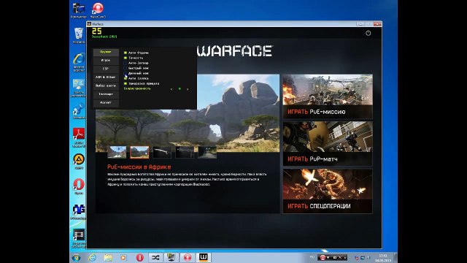Open the Internet Explorer desktop shortcut

point(79,62)
